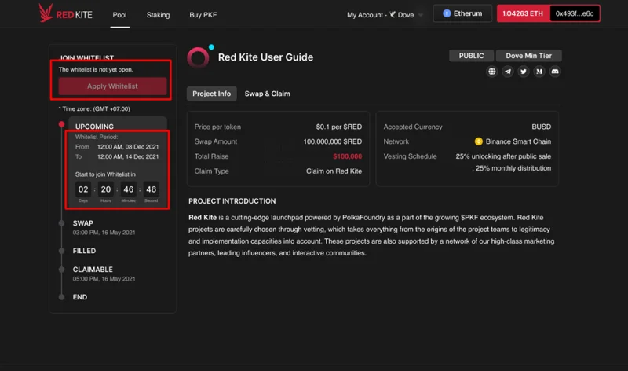Image resolution: width=628 pixels, height=371 pixels.
Task: Open the Telegram social icon
Action: tap(507, 72)
